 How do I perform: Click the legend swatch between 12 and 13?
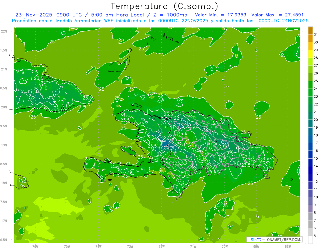pyautogui.click(x=310, y=178)
